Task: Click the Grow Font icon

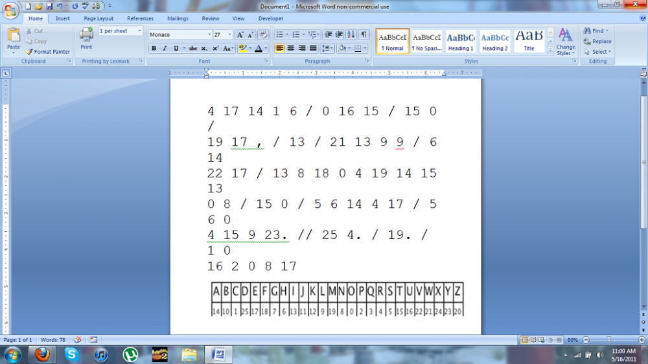Action: click(240, 35)
